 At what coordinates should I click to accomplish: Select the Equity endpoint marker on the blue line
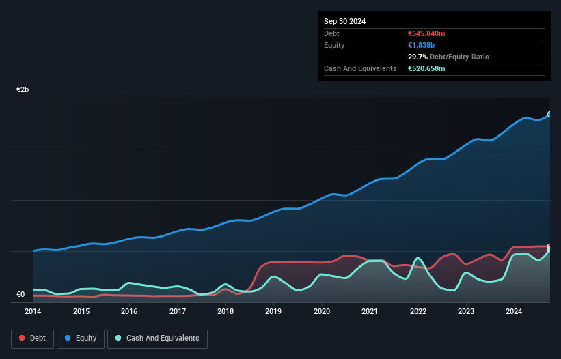coord(549,114)
